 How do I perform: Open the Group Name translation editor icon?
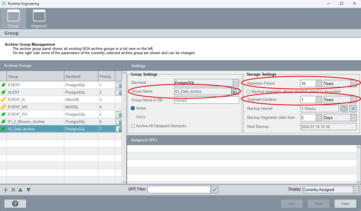coord(235,91)
